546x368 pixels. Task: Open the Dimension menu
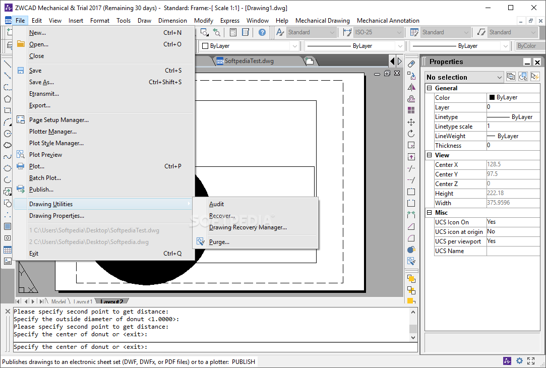coord(172,21)
